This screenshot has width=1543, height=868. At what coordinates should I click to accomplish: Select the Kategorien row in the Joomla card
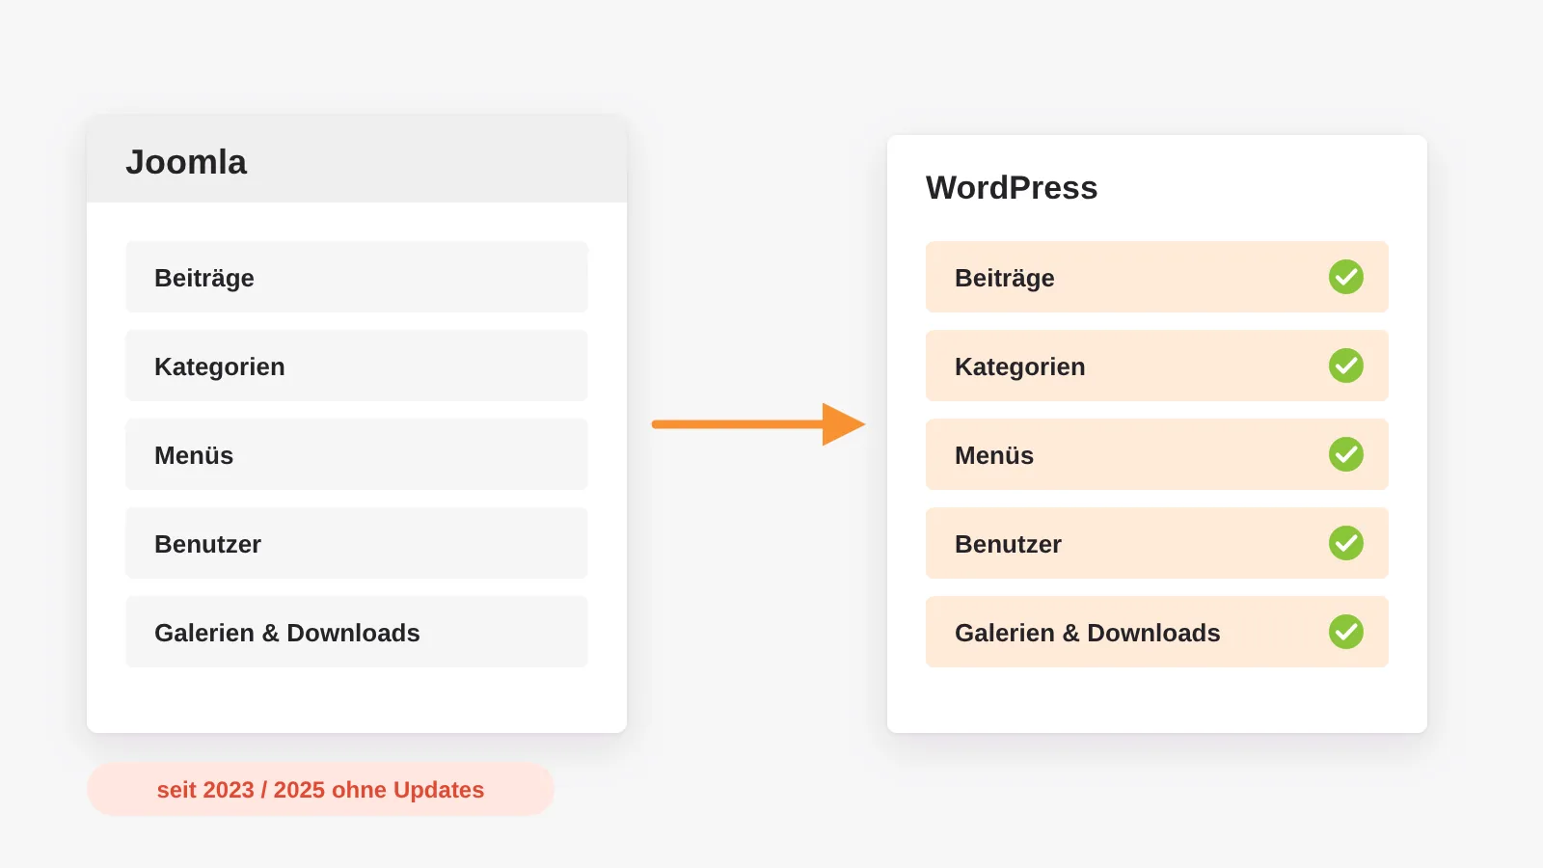[357, 366]
